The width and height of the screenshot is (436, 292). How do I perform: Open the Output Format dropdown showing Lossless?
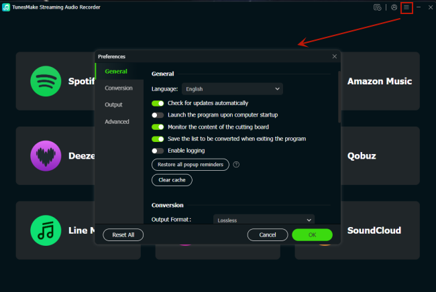pyautogui.click(x=264, y=219)
